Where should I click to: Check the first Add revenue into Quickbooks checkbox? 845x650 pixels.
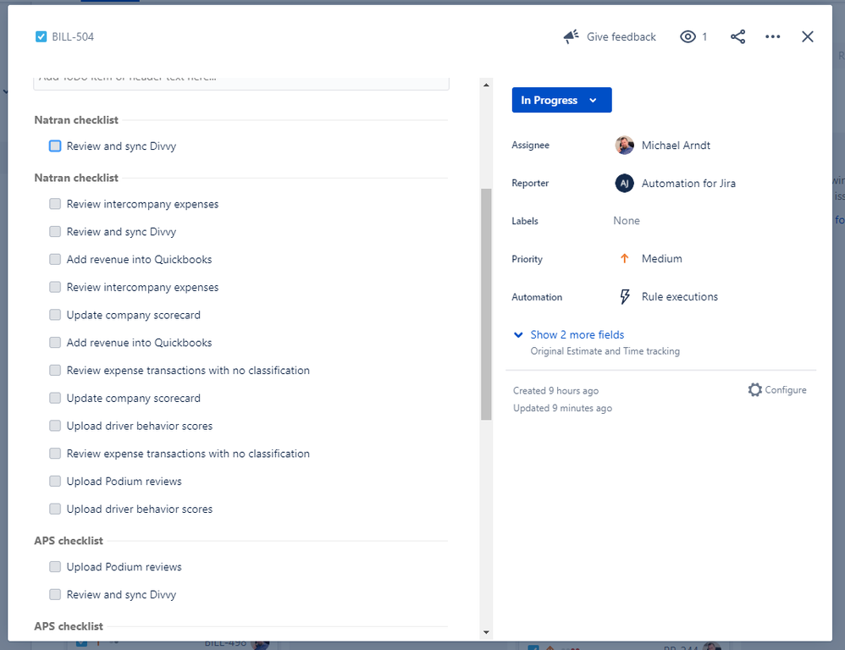pos(55,260)
